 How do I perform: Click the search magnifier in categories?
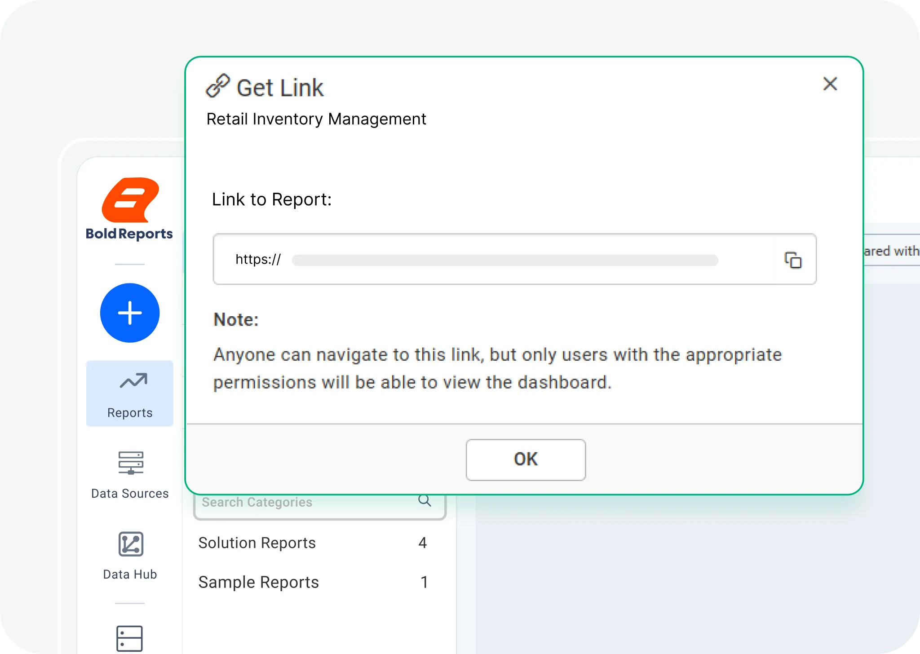click(425, 501)
